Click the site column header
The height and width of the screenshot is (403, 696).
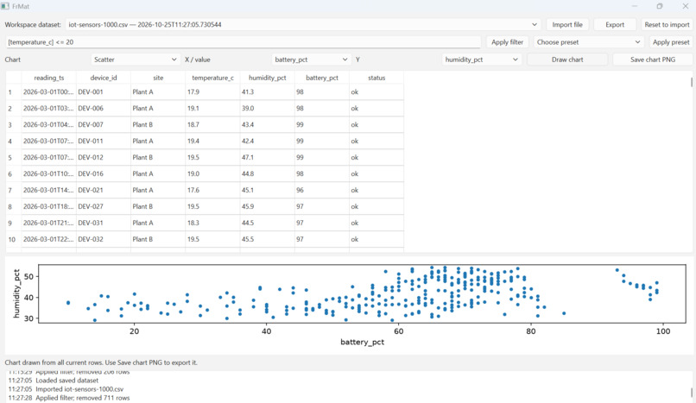point(158,78)
